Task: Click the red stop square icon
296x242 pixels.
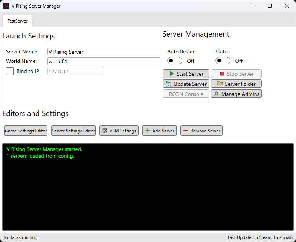Action: (x=222, y=73)
